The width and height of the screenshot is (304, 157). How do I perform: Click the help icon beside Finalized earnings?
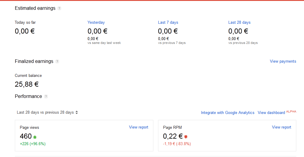pos(57,61)
